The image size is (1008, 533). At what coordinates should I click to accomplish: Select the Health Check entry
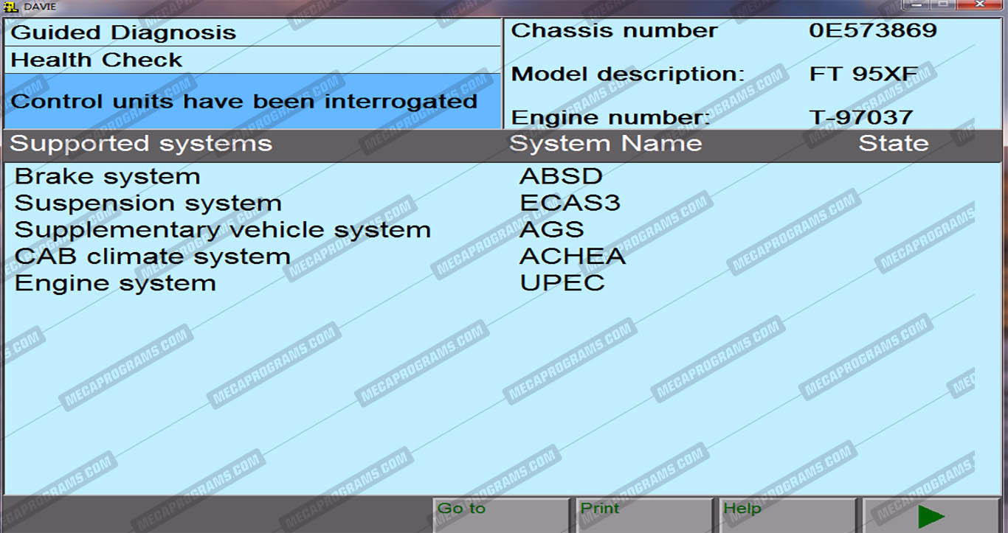(x=97, y=60)
